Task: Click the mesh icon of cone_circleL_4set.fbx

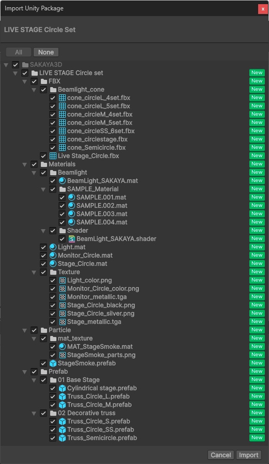Action: (62, 97)
